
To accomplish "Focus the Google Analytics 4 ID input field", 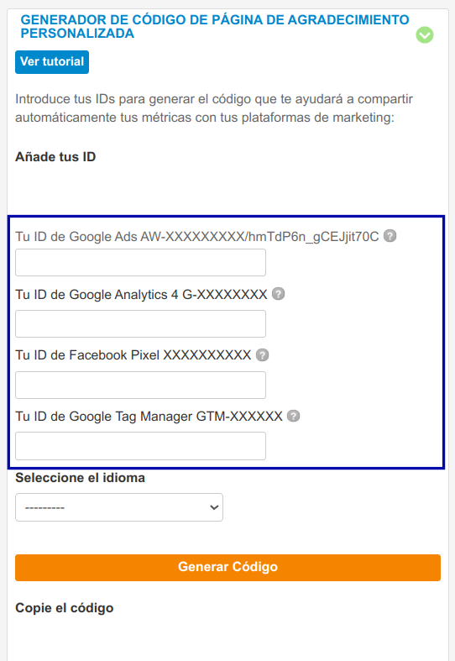I will click(x=140, y=323).
